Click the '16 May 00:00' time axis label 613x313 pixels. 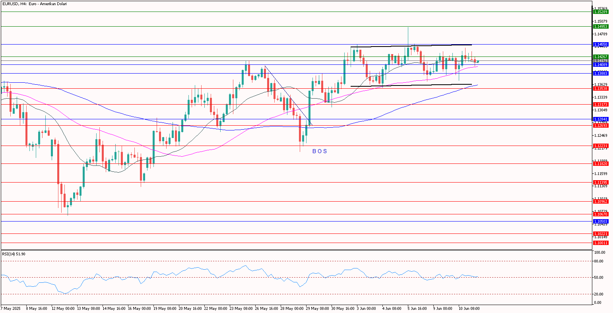(x=139, y=308)
